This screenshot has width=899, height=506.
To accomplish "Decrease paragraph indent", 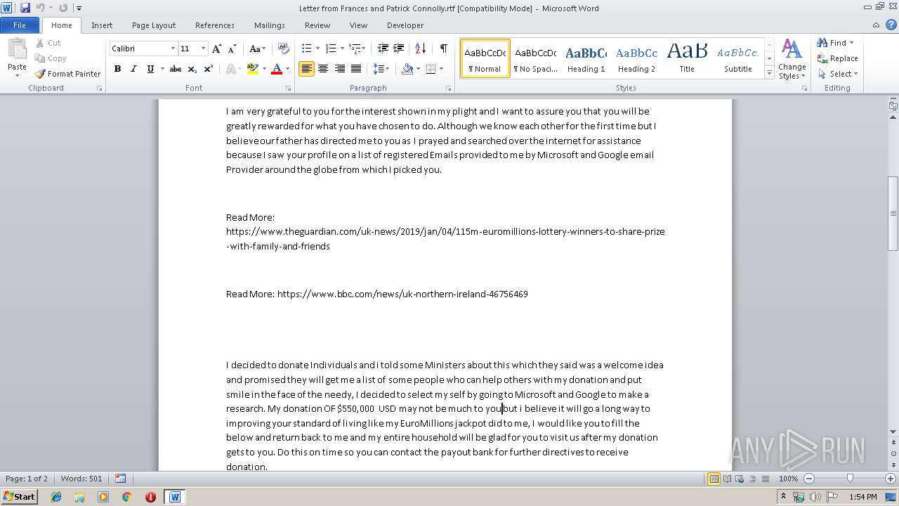I will [x=383, y=48].
